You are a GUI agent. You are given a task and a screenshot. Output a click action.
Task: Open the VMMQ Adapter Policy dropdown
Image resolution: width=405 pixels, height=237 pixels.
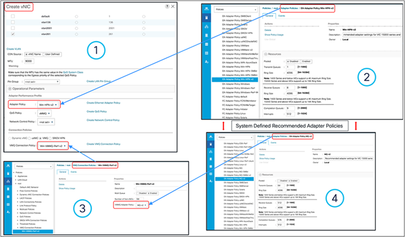[142, 205]
